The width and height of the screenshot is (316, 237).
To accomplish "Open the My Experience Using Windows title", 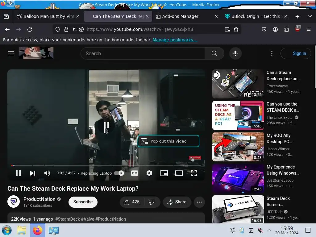I will coord(283,170).
